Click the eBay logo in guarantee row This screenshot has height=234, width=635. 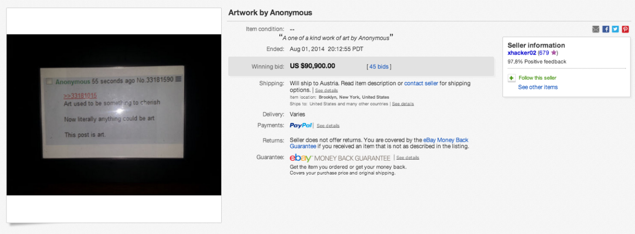pyautogui.click(x=301, y=158)
